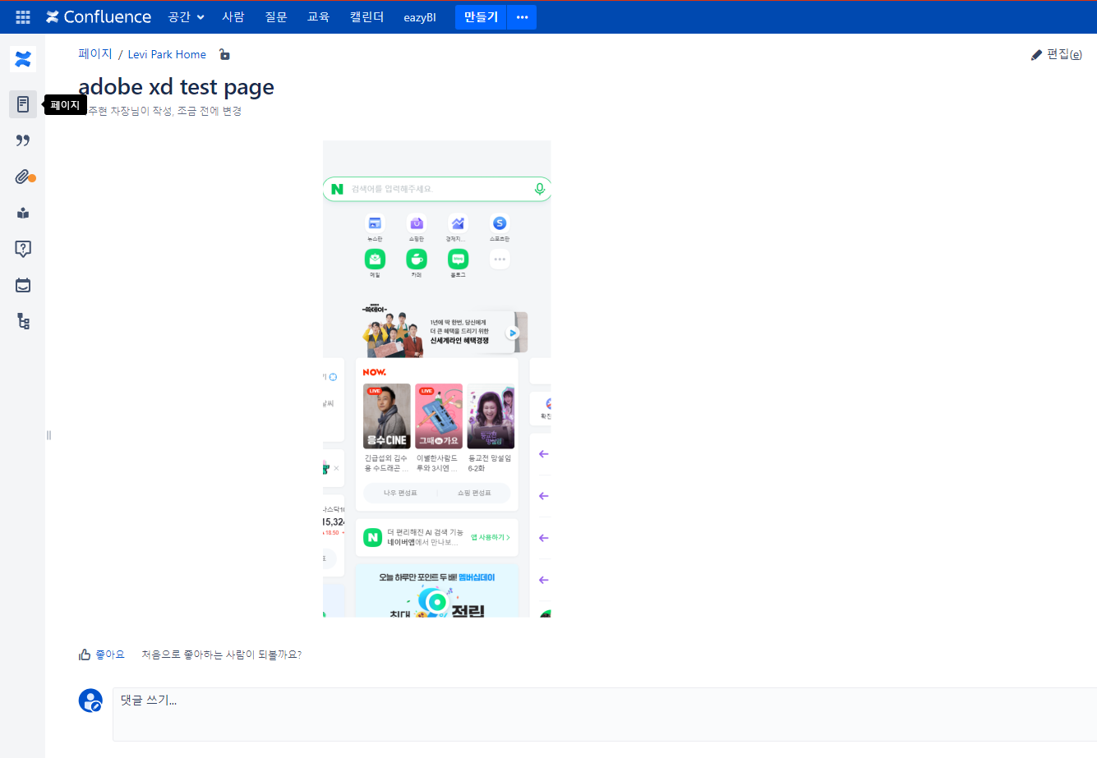This screenshot has width=1097, height=758.
Task: Open the 질문 menu item
Action: pos(276,17)
